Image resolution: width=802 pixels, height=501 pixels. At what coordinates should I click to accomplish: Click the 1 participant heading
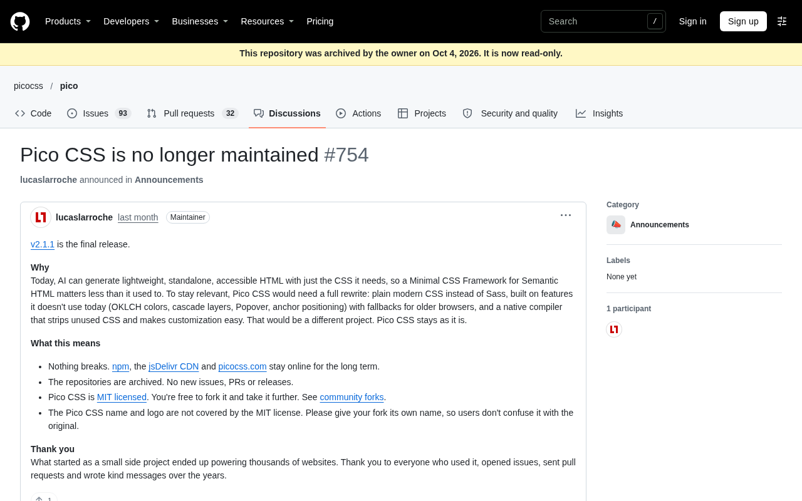pos(628,309)
